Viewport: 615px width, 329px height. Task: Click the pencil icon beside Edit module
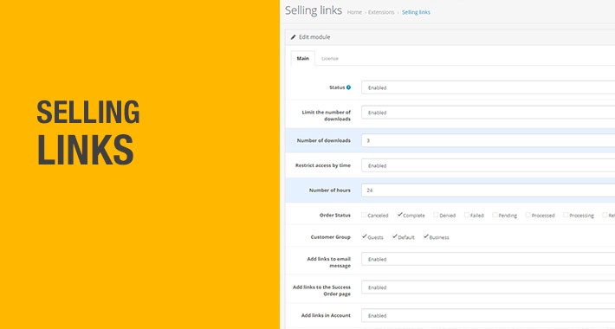[x=293, y=37]
